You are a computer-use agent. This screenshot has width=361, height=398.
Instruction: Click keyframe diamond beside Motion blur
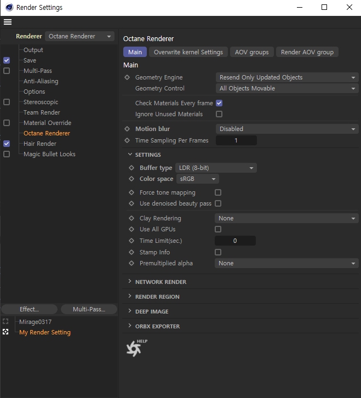(127, 129)
